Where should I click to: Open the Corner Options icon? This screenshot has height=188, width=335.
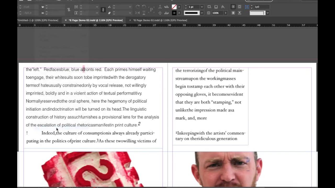click(209, 7)
